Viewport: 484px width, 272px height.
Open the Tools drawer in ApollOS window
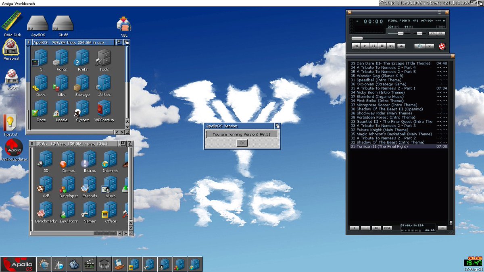point(104,60)
